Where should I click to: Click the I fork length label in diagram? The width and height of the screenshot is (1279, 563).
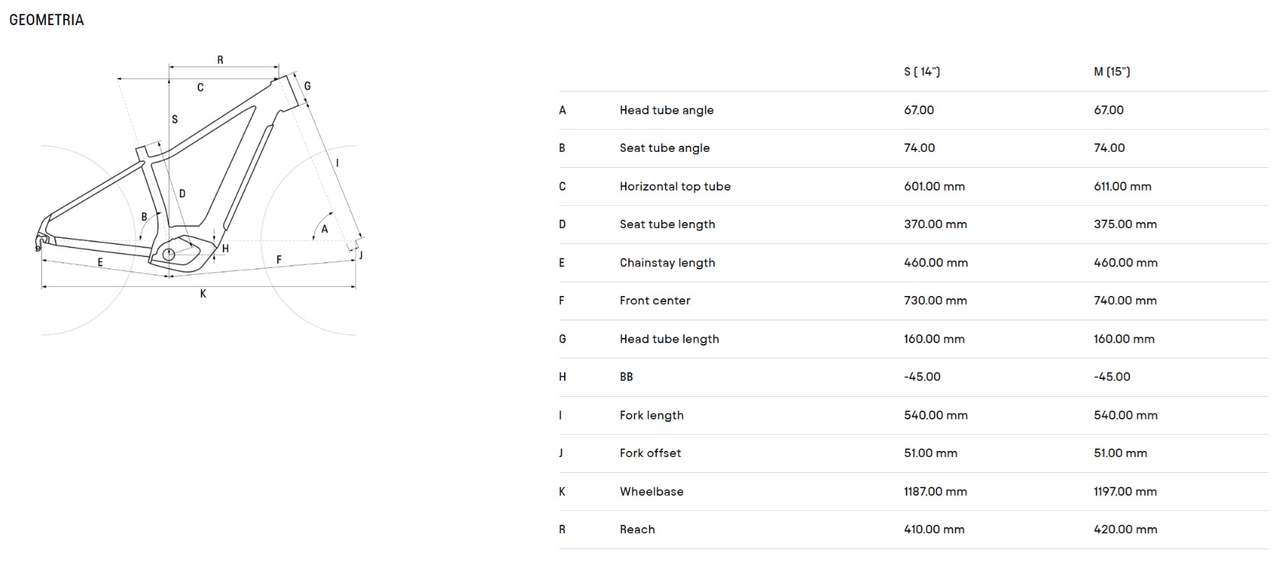click(x=337, y=163)
